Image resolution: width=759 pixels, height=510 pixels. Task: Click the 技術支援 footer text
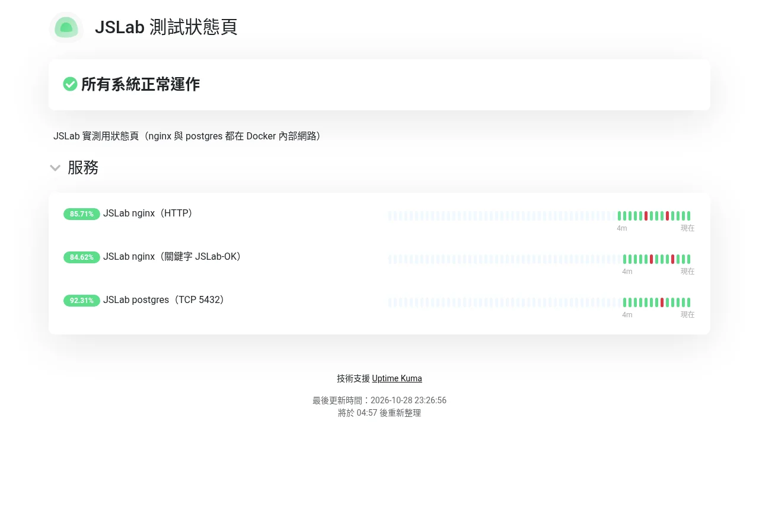point(353,378)
